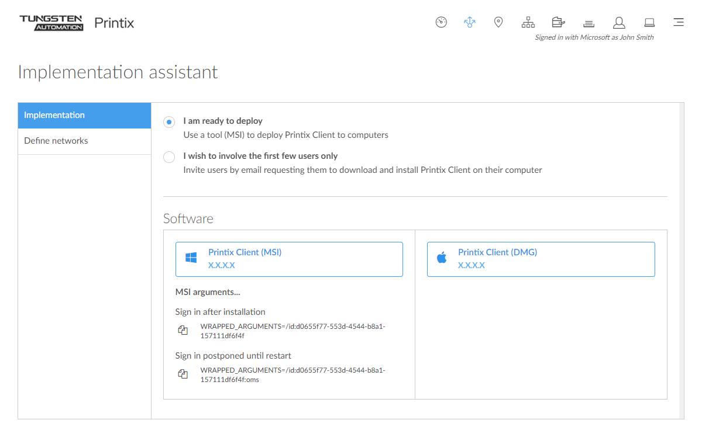Click the Tungsten Automation Printix logo
The width and height of the screenshot is (702, 434).
[x=77, y=23]
